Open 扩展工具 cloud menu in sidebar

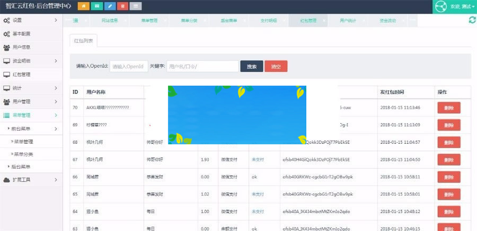point(32,180)
